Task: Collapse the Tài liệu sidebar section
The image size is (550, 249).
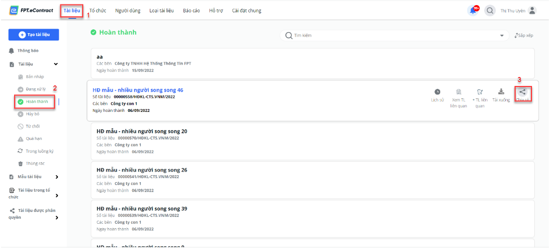Action: click(x=56, y=64)
